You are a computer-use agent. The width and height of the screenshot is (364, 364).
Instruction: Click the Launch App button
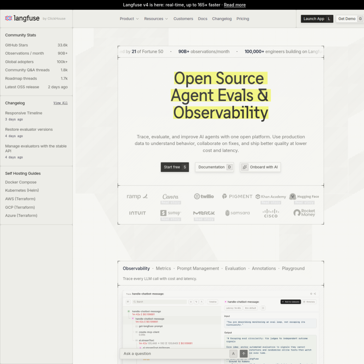(317, 18)
